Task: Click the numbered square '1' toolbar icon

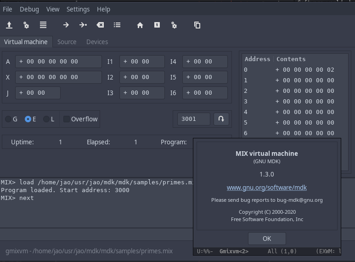Action: tap(157, 25)
